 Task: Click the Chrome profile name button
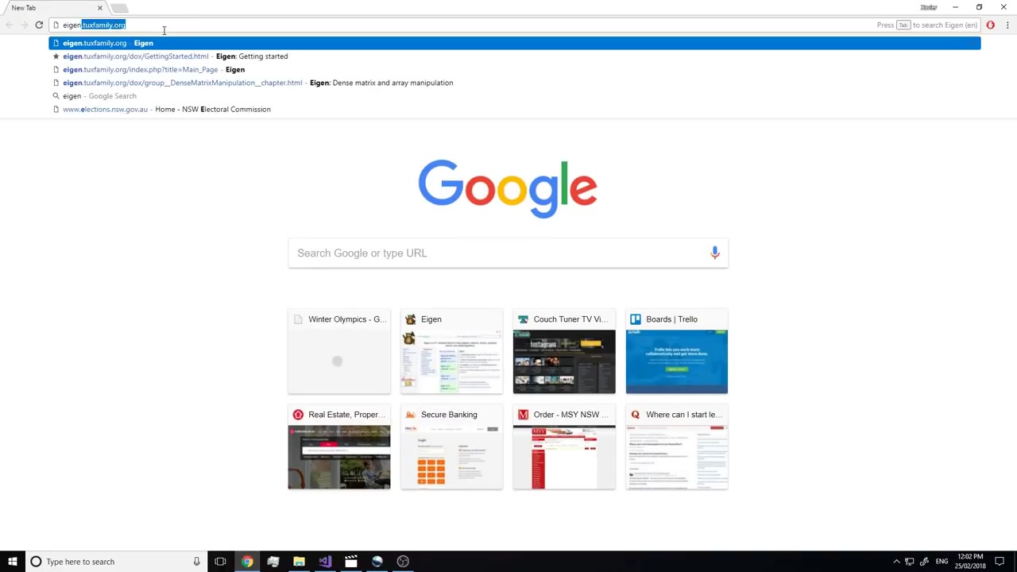(x=929, y=7)
